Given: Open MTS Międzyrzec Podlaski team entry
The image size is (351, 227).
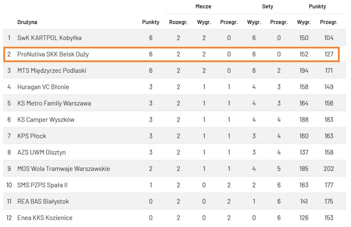Looking at the screenshot, I should pyautogui.click(x=52, y=70).
